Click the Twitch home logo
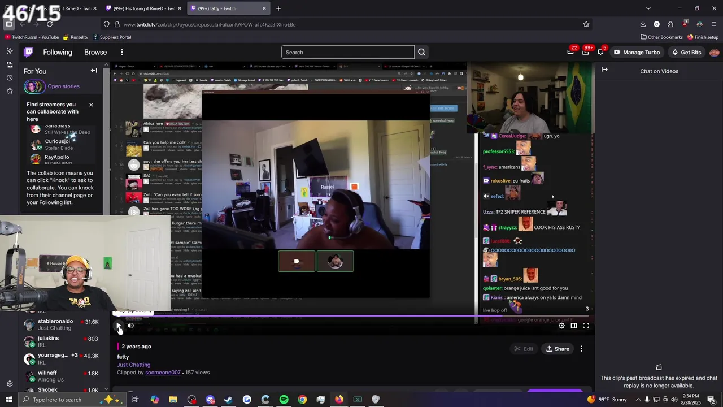This screenshot has width=723, height=407. pyautogui.click(x=28, y=52)
